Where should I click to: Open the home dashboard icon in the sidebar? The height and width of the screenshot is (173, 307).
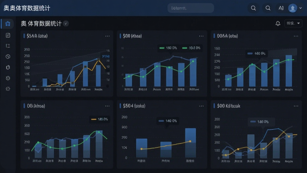[8, 24]
